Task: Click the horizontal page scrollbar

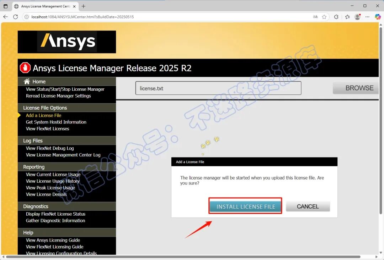Action: point(183,257)
